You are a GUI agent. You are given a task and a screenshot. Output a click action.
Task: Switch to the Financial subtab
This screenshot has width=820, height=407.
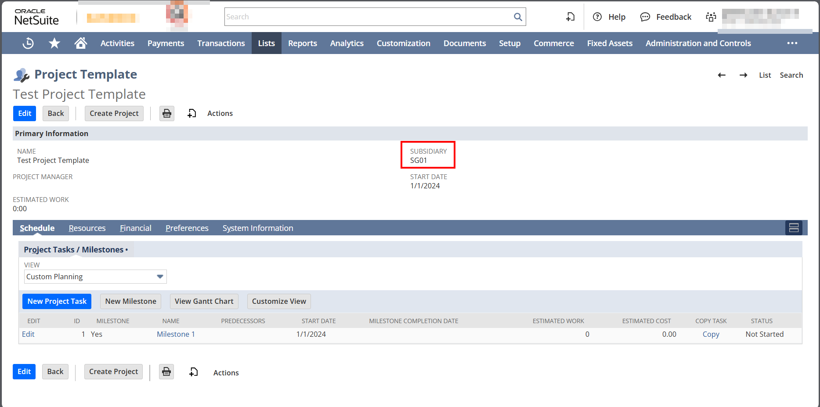click(x=135, y=228)
